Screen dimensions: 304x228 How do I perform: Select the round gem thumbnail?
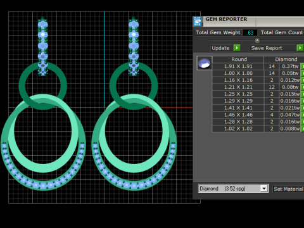pos(205,63)
